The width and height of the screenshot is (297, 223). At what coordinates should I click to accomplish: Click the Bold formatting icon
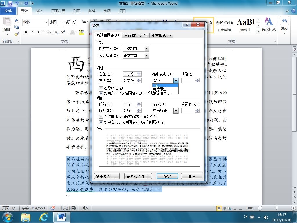tap(26, 32)
